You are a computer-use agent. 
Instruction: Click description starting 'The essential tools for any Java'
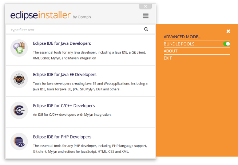pos(89,55)
